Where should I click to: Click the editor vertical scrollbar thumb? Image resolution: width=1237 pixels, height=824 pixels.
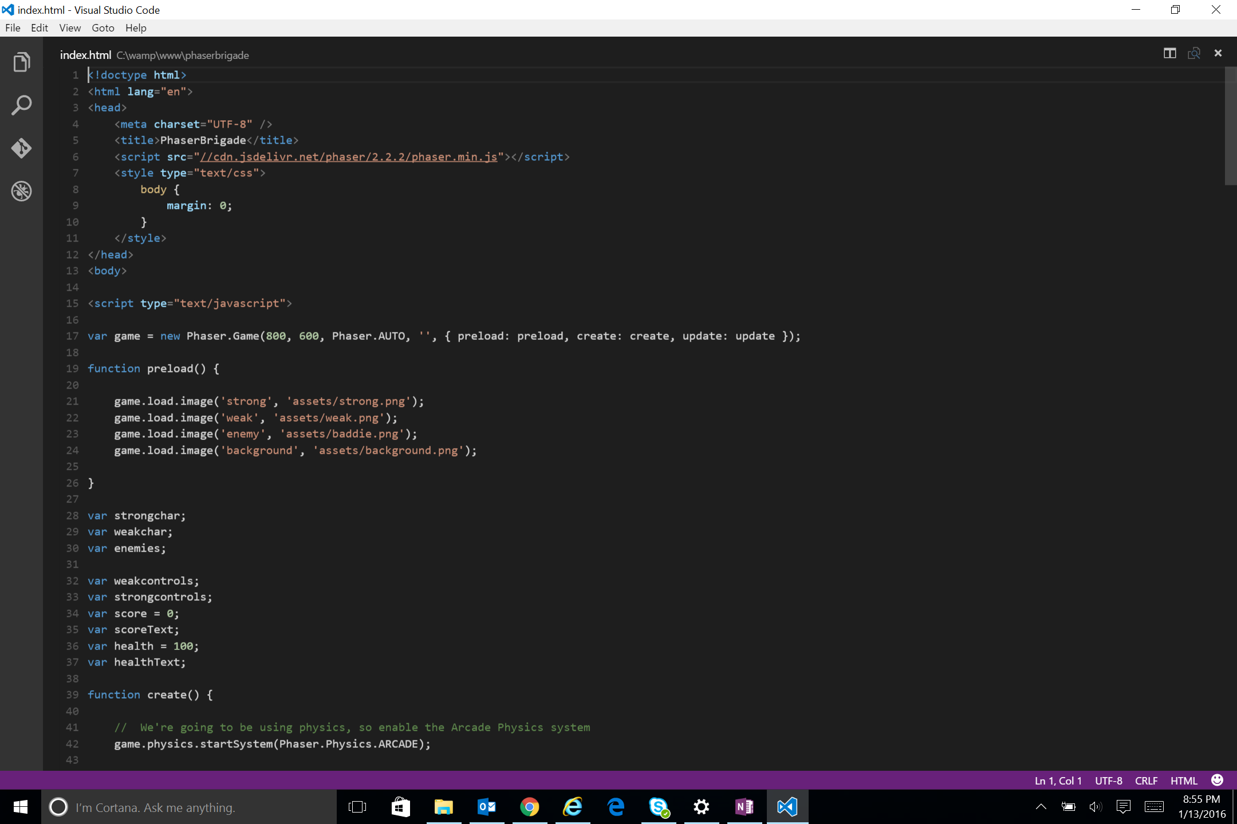click(1230, 126)
